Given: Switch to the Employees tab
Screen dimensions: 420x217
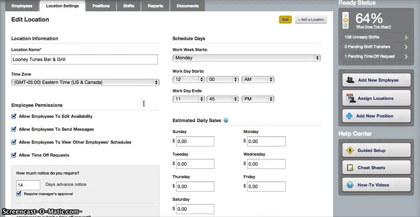Looking at the screenshot, I should [x=22, y=6].
